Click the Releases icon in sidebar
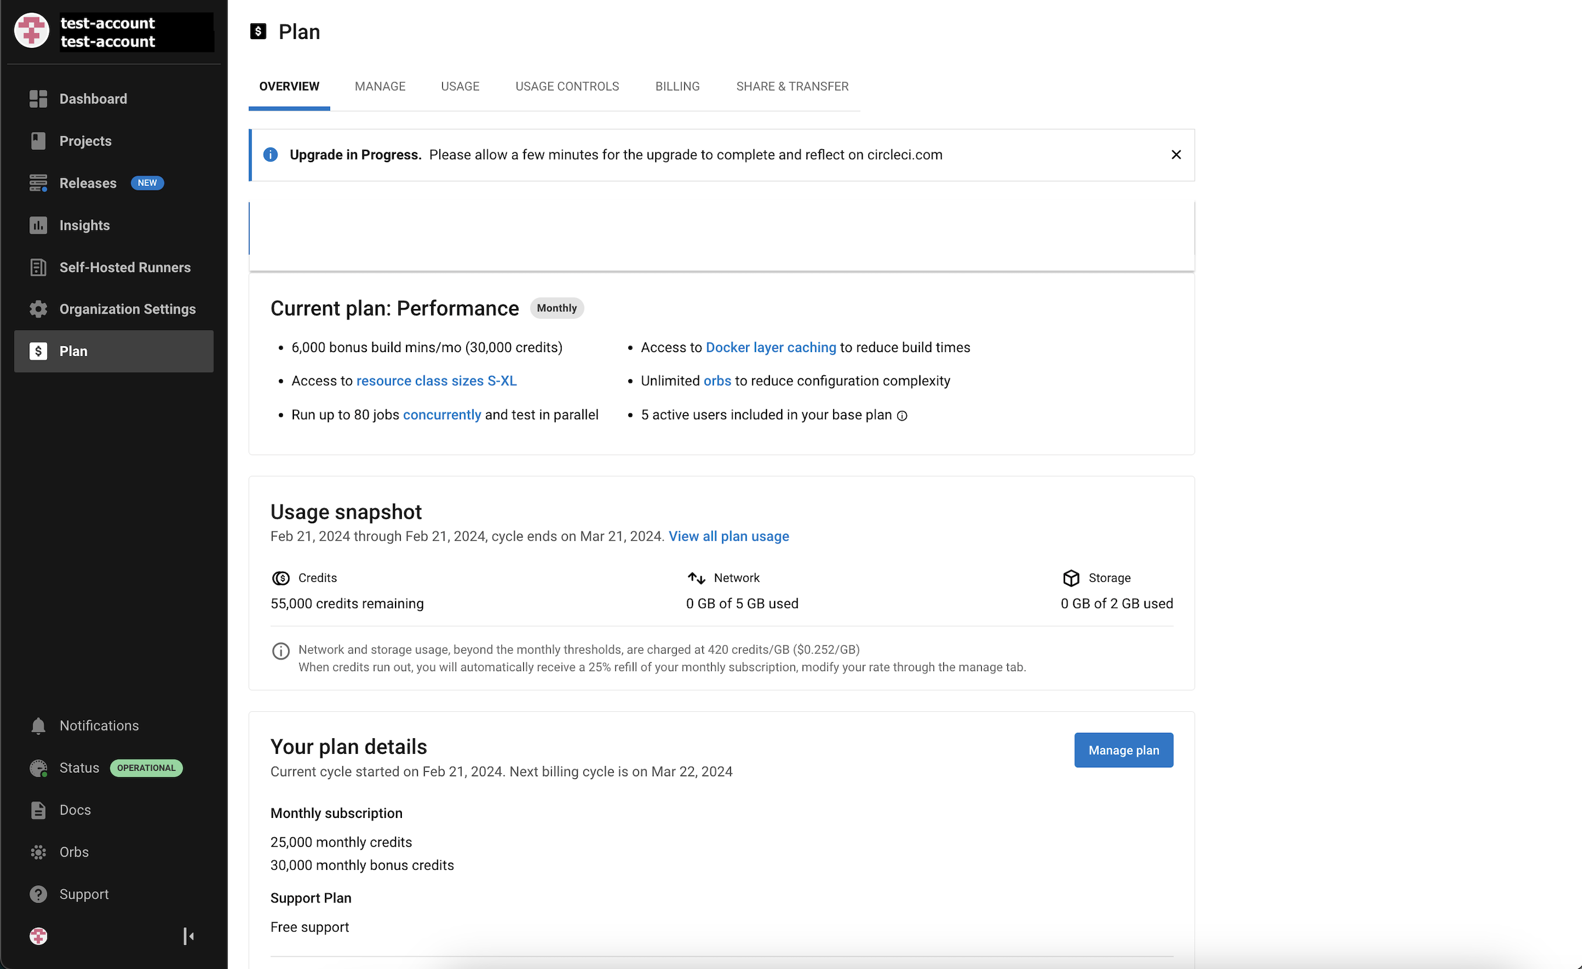 pos(38,183)
